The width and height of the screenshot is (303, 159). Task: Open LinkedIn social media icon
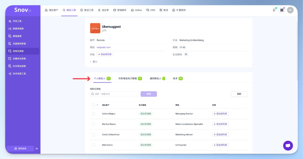click(x=186, y=54)
